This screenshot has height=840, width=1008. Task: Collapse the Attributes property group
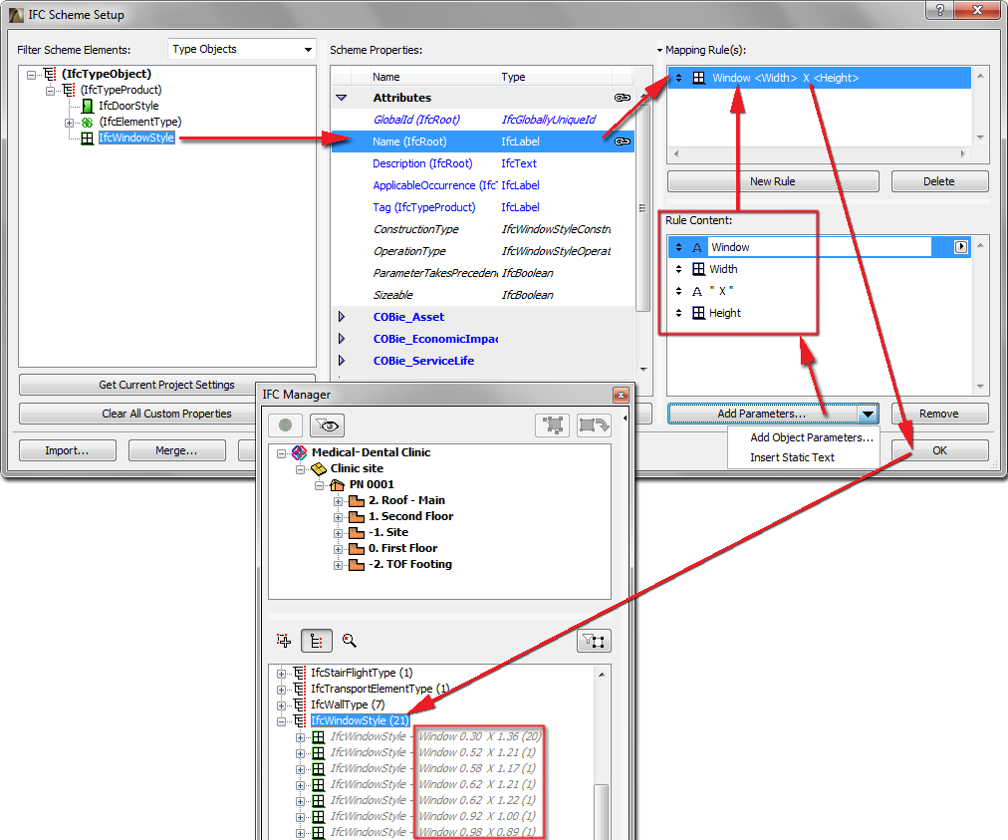pyautogui.click(x=342, y=98)
